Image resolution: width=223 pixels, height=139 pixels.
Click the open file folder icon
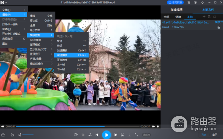[x=12, y=135]
